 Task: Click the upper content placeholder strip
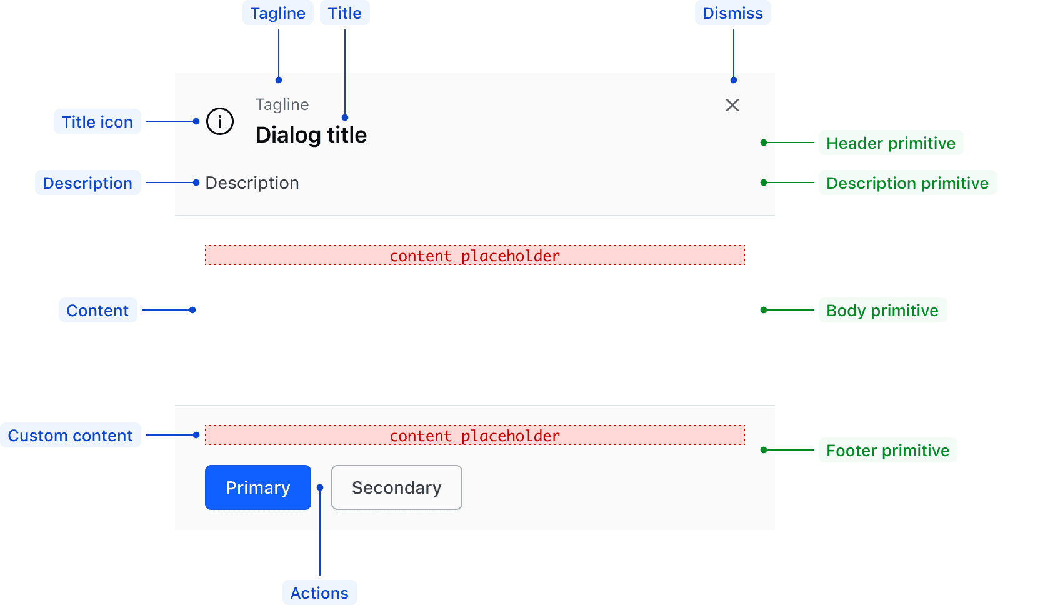[474, 255]
